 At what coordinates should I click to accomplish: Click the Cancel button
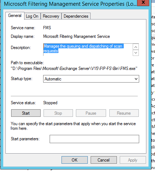click(104, 160)
